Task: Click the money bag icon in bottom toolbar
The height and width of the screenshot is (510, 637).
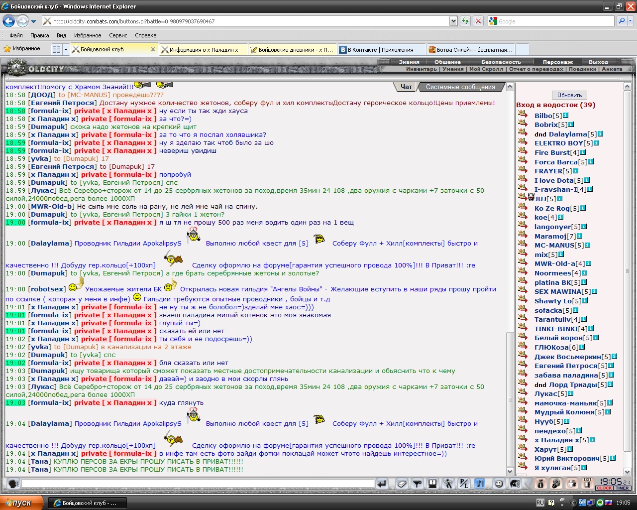Action: click(x=541, y=483)
